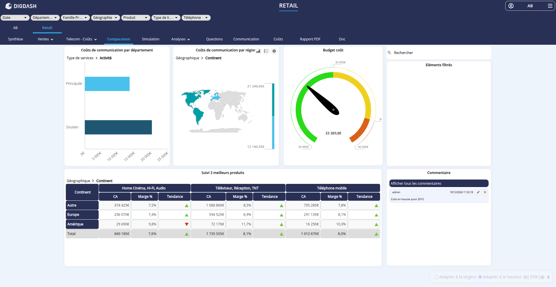
Task: Click the Type de services breadcrumb link
Action: click(80, 58)
